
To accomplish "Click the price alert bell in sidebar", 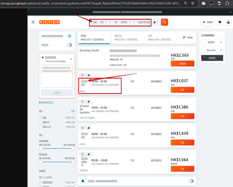I will pyautogui.click(x=69, y=36).
